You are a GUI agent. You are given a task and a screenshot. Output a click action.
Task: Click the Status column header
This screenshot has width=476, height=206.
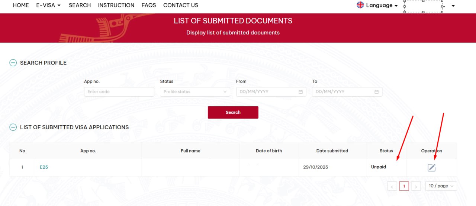click(x=386, y=151)
